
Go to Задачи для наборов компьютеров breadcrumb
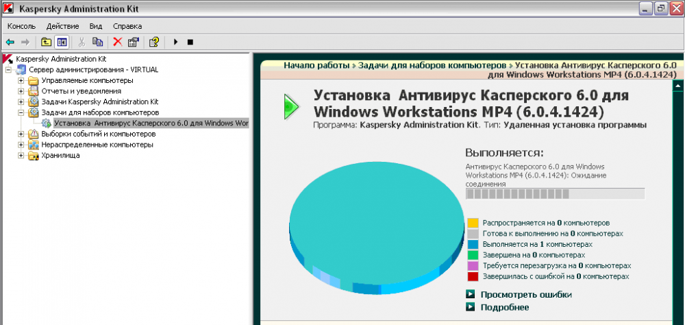432,66
